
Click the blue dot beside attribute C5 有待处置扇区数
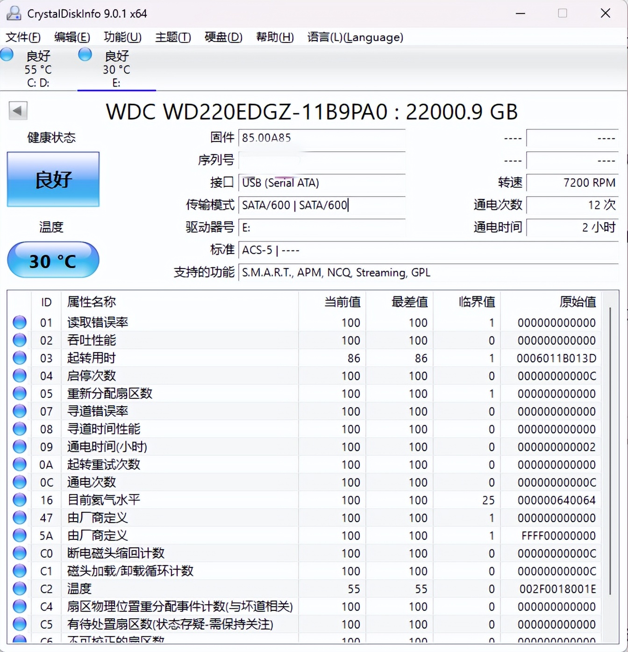coord(19,624)
